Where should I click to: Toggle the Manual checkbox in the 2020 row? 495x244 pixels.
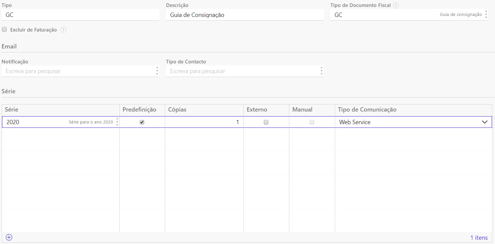pos(312,122)
